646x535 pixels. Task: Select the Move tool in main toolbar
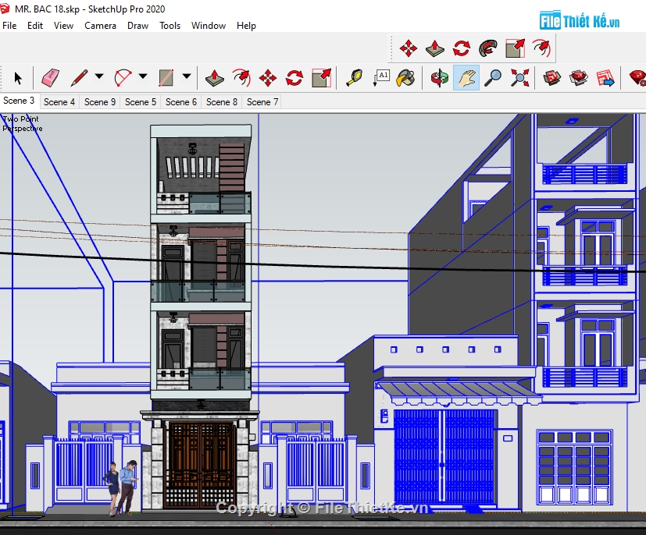pyautogui.click(x=268, y=78)
